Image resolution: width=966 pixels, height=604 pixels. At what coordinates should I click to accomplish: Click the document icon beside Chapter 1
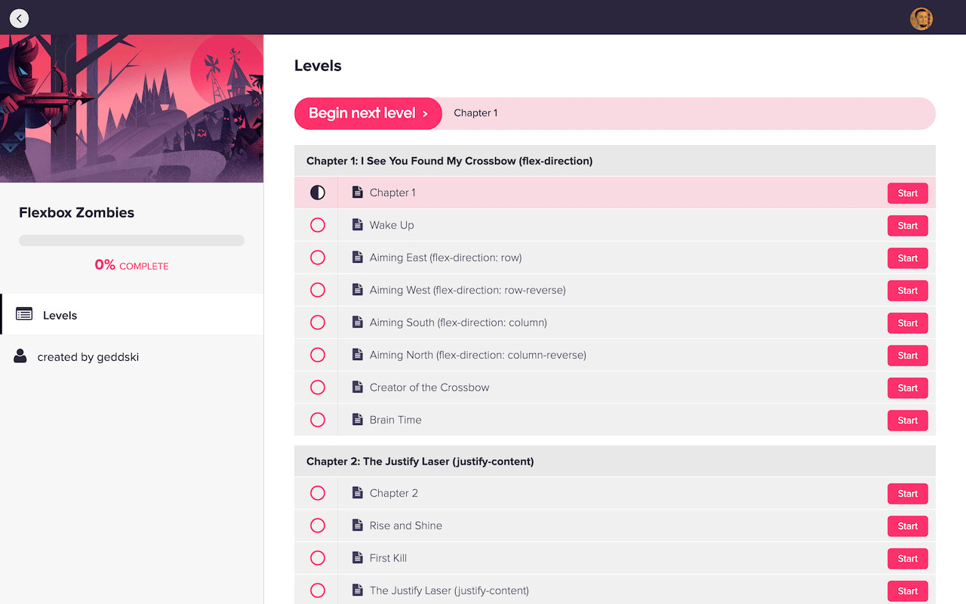click(x=357, y=193)
